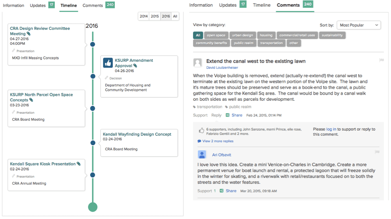The width and height of the screenshot is (391, 219).
Task: Open the 'Most Popular' sort dropdown
Action: point(359,25)
